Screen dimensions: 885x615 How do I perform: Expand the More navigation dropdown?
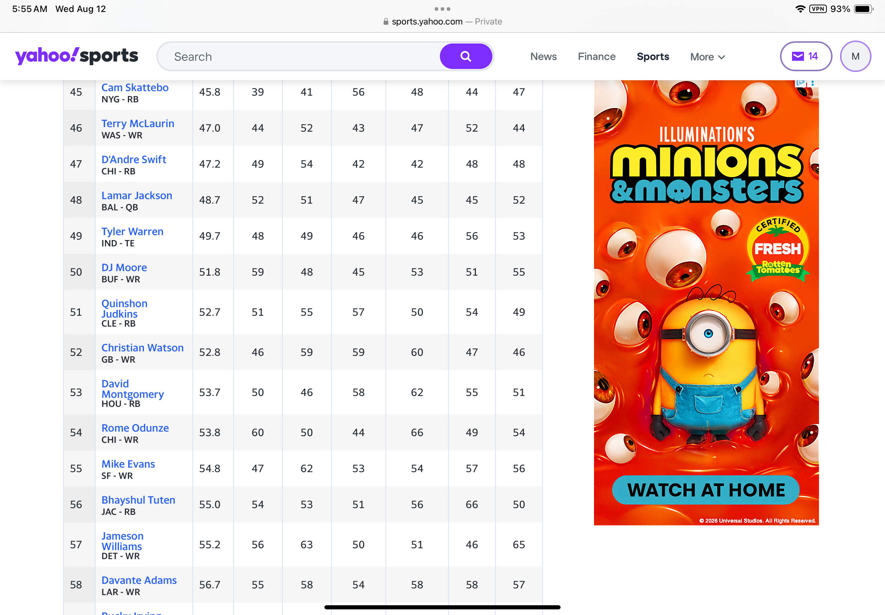pos(707,57)
